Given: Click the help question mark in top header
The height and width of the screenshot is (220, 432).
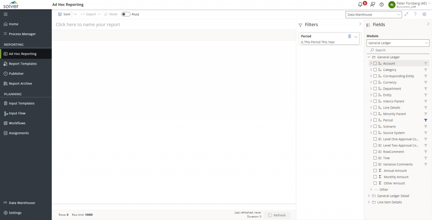Looking at the screenshot, I should click(x=381, y=4).
